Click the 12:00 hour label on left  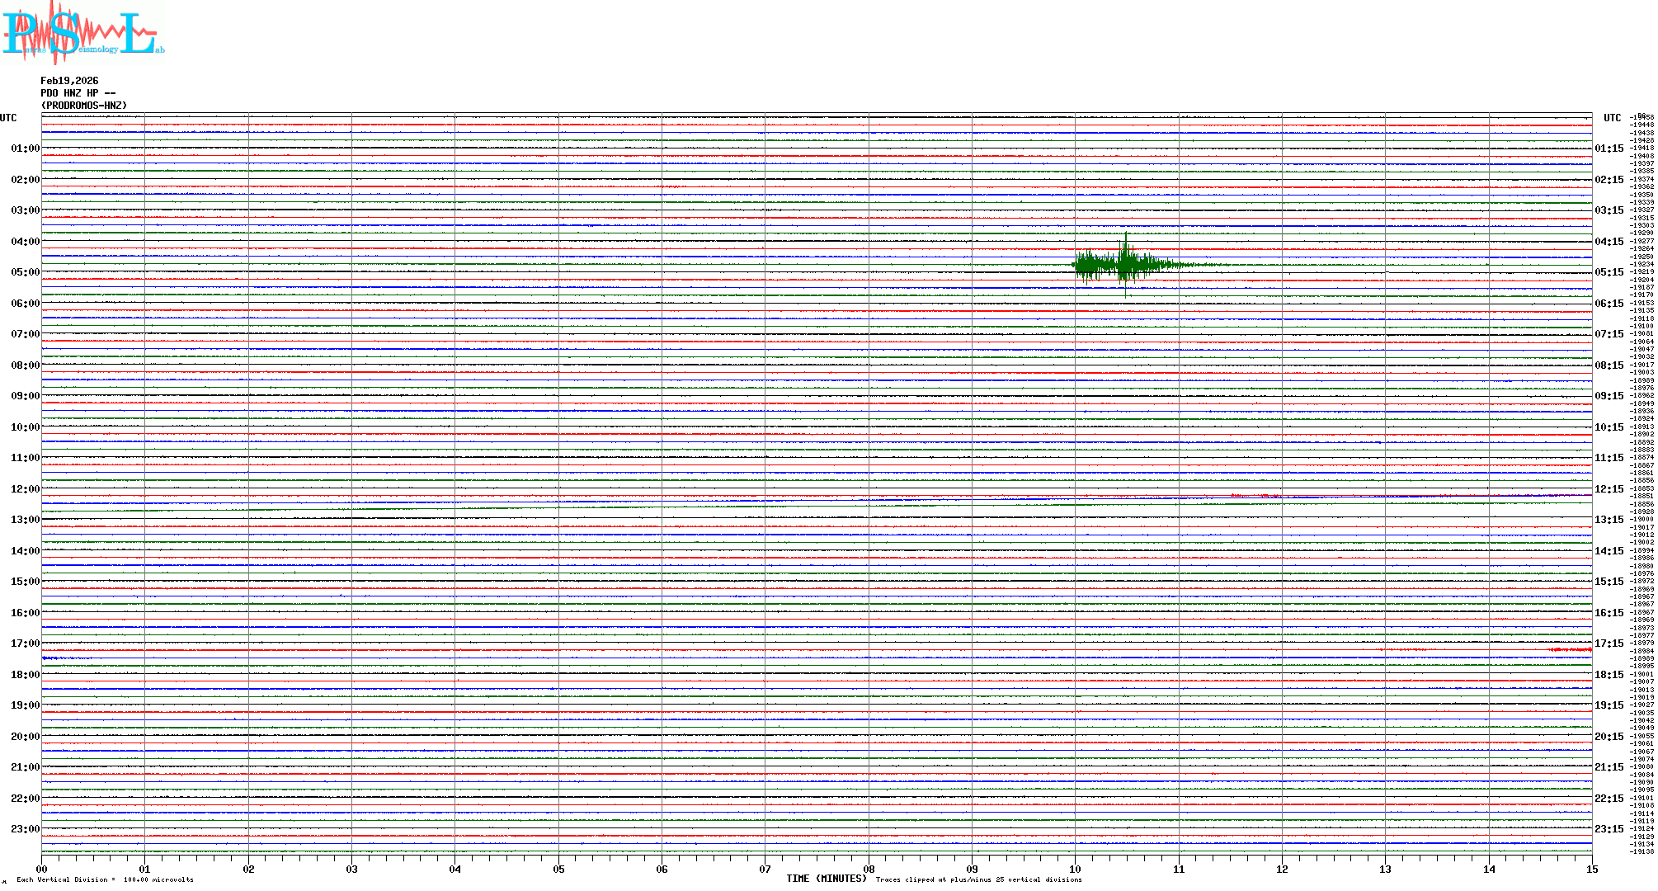25,489
